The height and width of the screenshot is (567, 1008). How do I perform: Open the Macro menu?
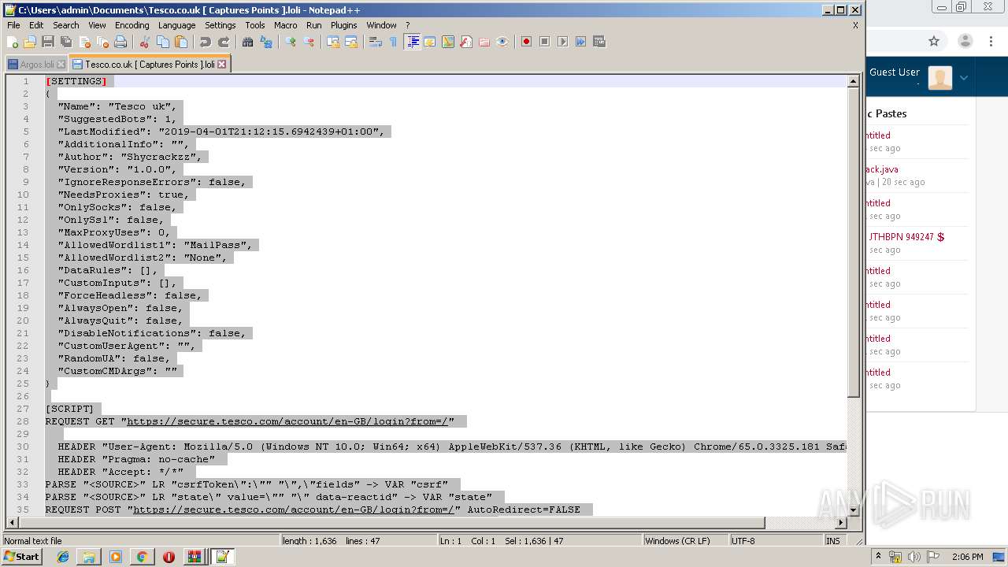tap(286, 25)
